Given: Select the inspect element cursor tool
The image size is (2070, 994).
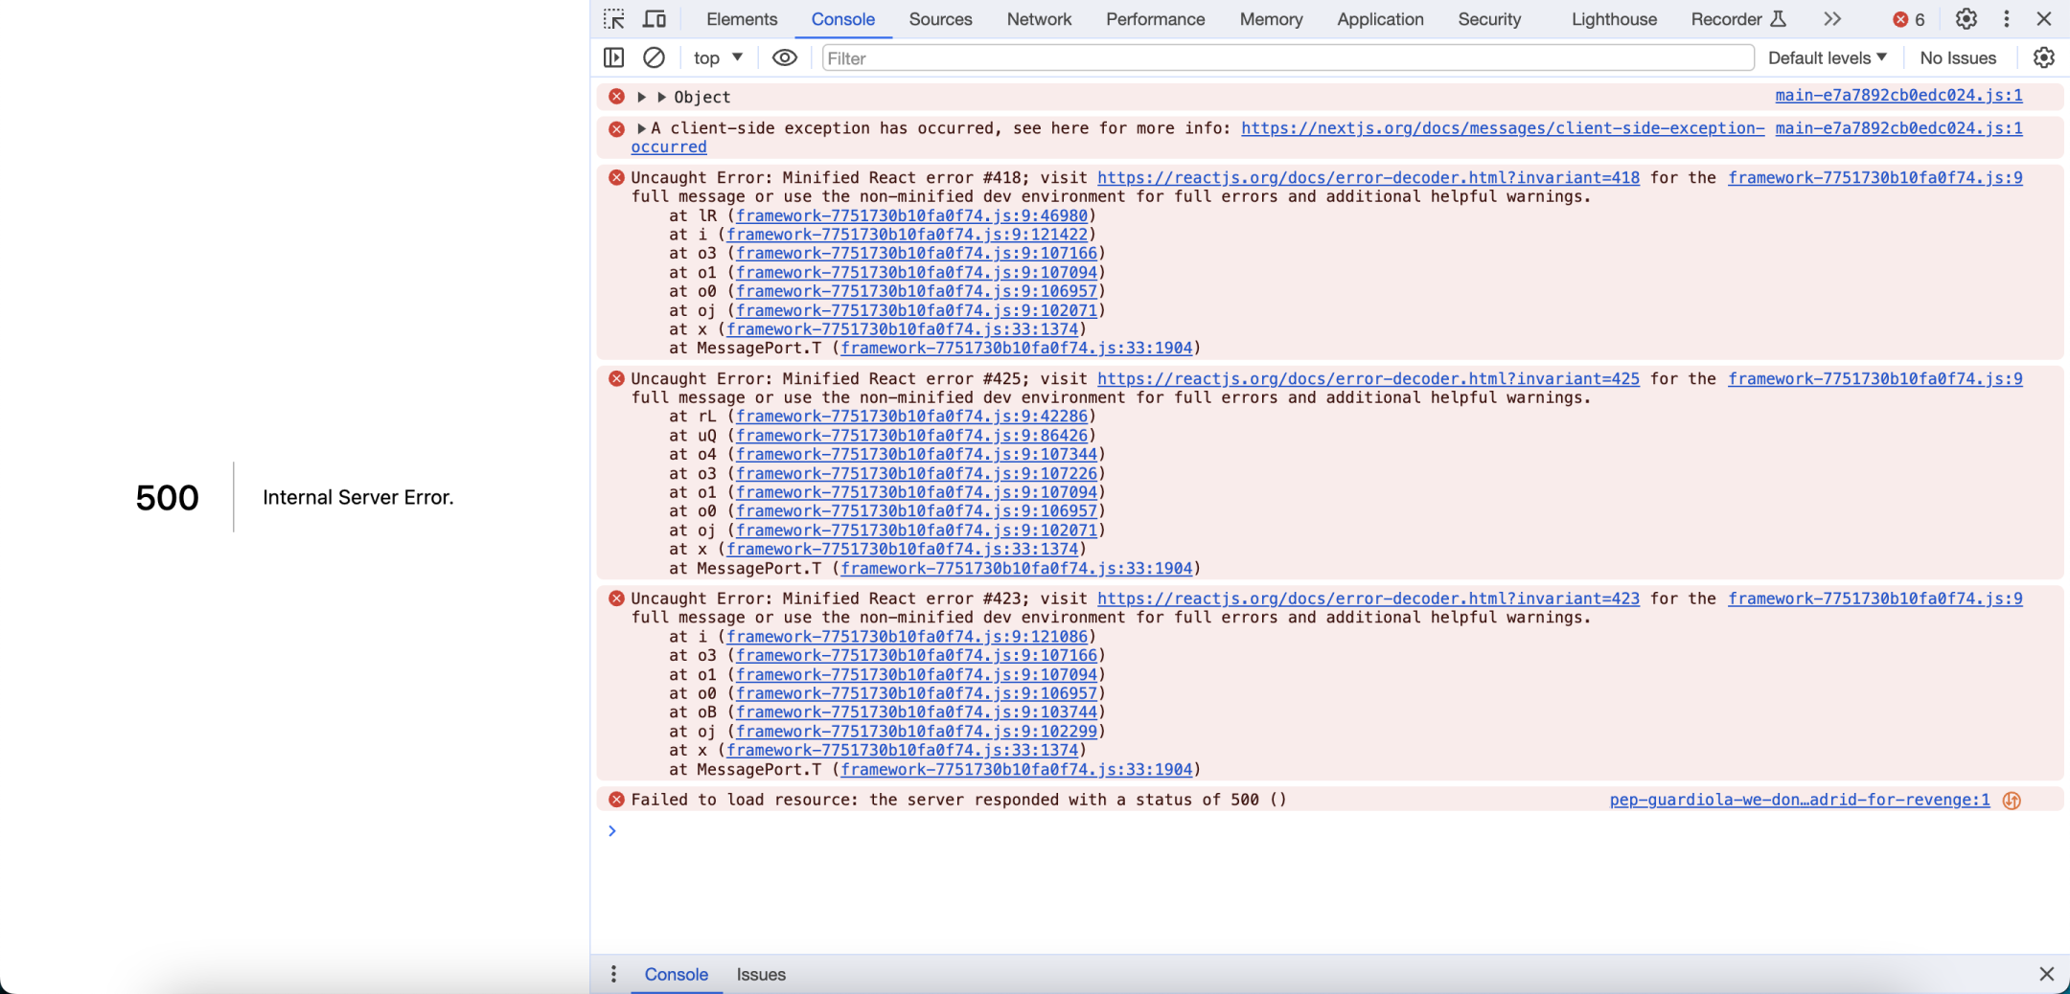Looking at the screenshot, I should pos(614,18).
